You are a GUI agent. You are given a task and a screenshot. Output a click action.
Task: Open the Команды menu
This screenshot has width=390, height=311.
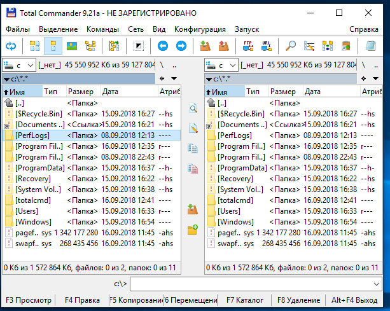(102, 29)
